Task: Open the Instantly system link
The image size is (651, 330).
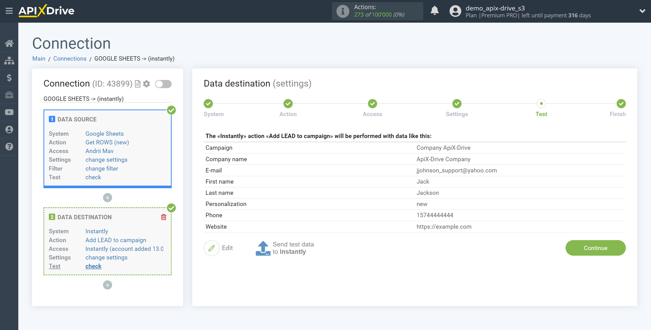Action: tap(97, 231)
